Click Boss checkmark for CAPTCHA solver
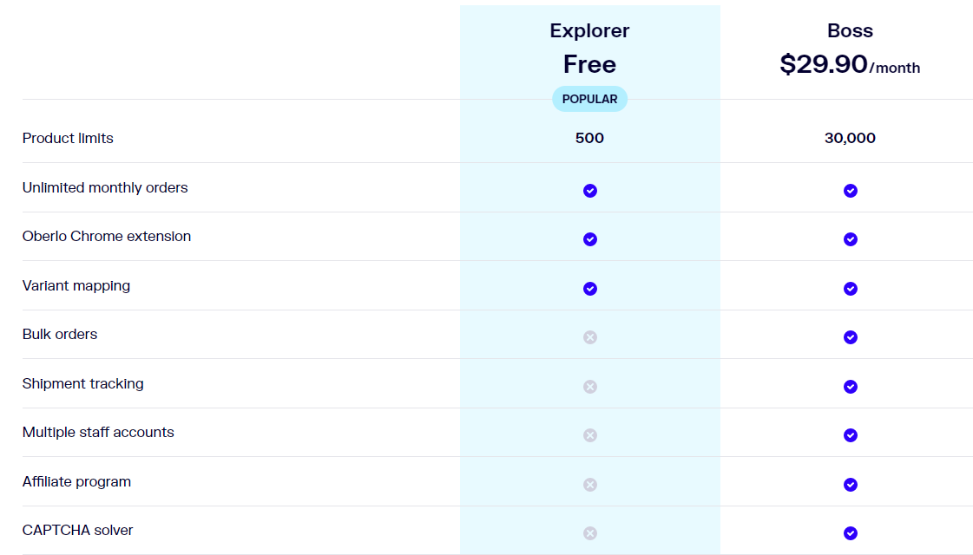973x555 pixels. (x=851, y=533)
